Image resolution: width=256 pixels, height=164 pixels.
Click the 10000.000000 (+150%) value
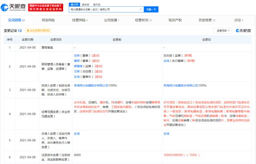pyautogui.click(x=182, y=155)
